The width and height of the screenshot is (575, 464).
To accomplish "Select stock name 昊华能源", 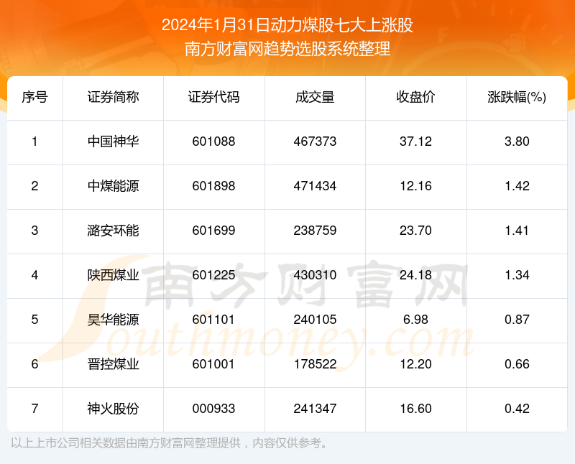I will point(113,320).
